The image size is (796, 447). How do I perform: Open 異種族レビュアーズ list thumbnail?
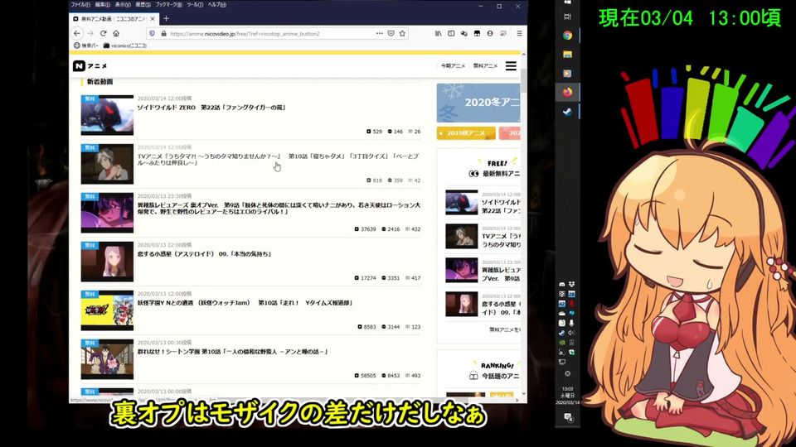107,213
